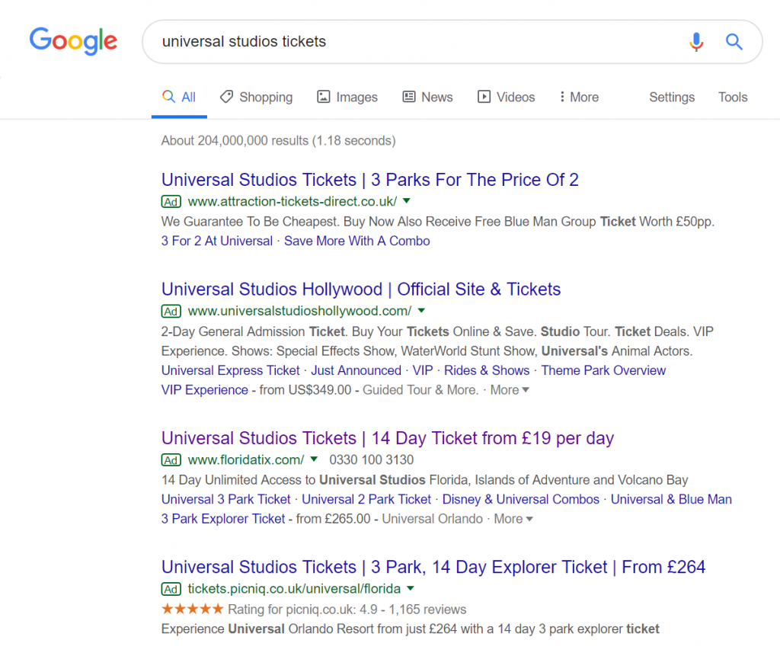Screen dimensions: 780x656
Task: Click www.universalstudioshollywood.com URL text
Action: tap(300, 311)
